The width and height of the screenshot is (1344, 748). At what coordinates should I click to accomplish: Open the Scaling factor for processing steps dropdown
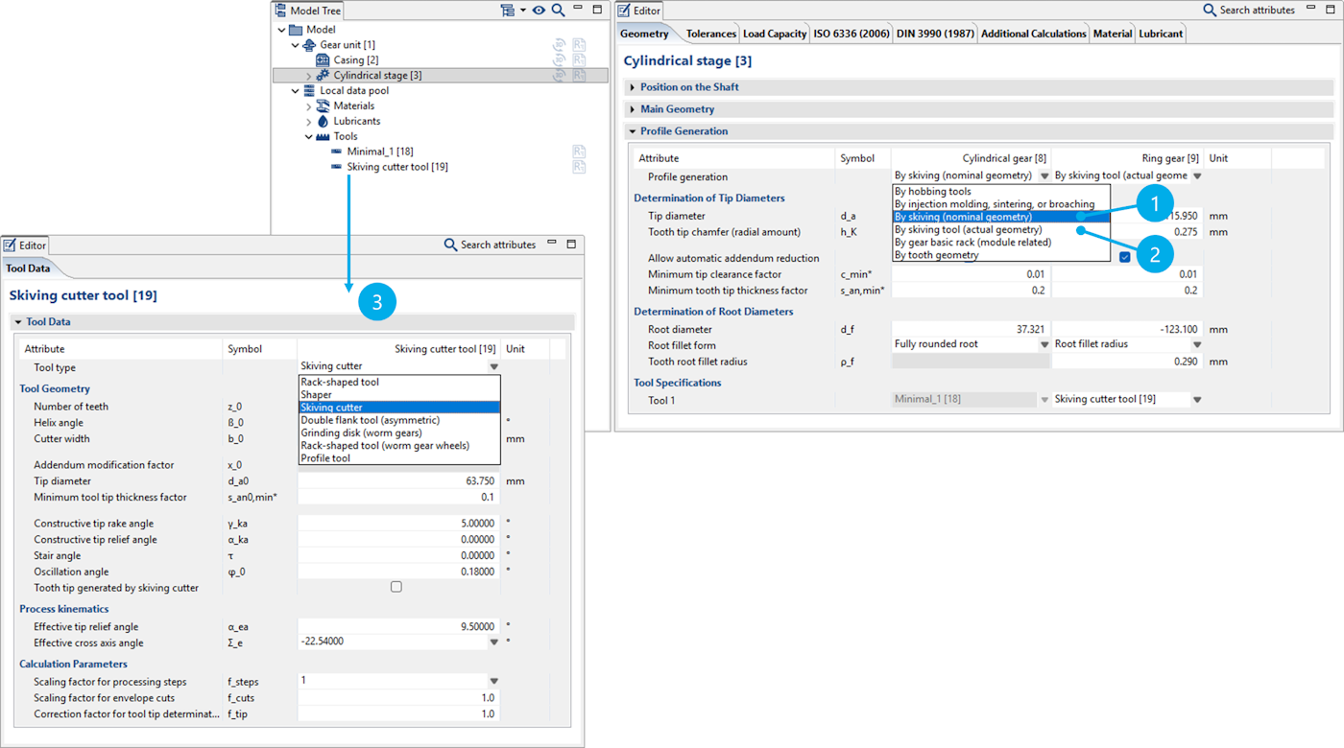point(494,682)
